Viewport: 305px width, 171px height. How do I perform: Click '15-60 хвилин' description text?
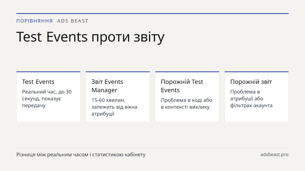point(114,107)
